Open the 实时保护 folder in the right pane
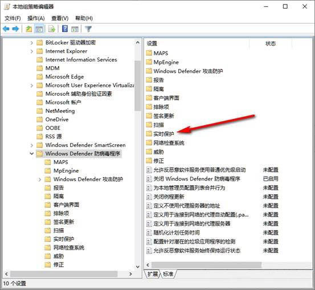The height and width of the screenshot is (290, 315). 163,134
